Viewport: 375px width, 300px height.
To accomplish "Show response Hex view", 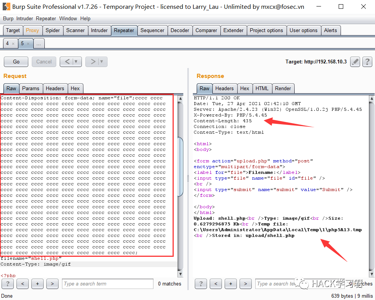I will click(x=245, y=89).
